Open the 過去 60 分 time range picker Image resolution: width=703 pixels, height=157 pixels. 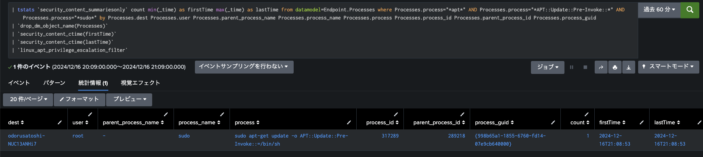659,10
